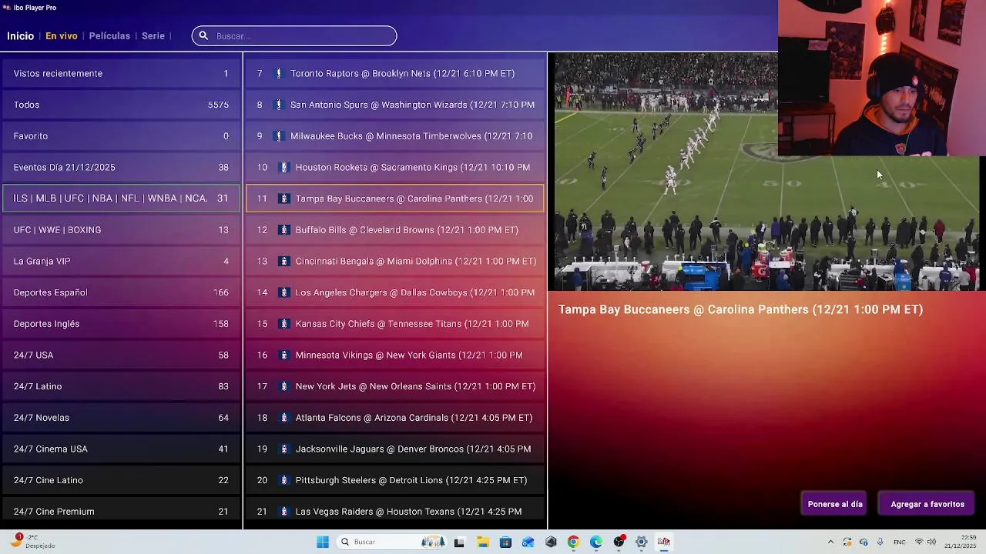986x554 pixels.
Task: Click Ponerse al día button
Action: coord(835,505)
